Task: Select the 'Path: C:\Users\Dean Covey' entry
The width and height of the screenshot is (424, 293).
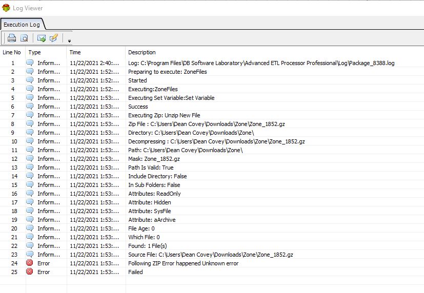Action: tap(185, 150)
